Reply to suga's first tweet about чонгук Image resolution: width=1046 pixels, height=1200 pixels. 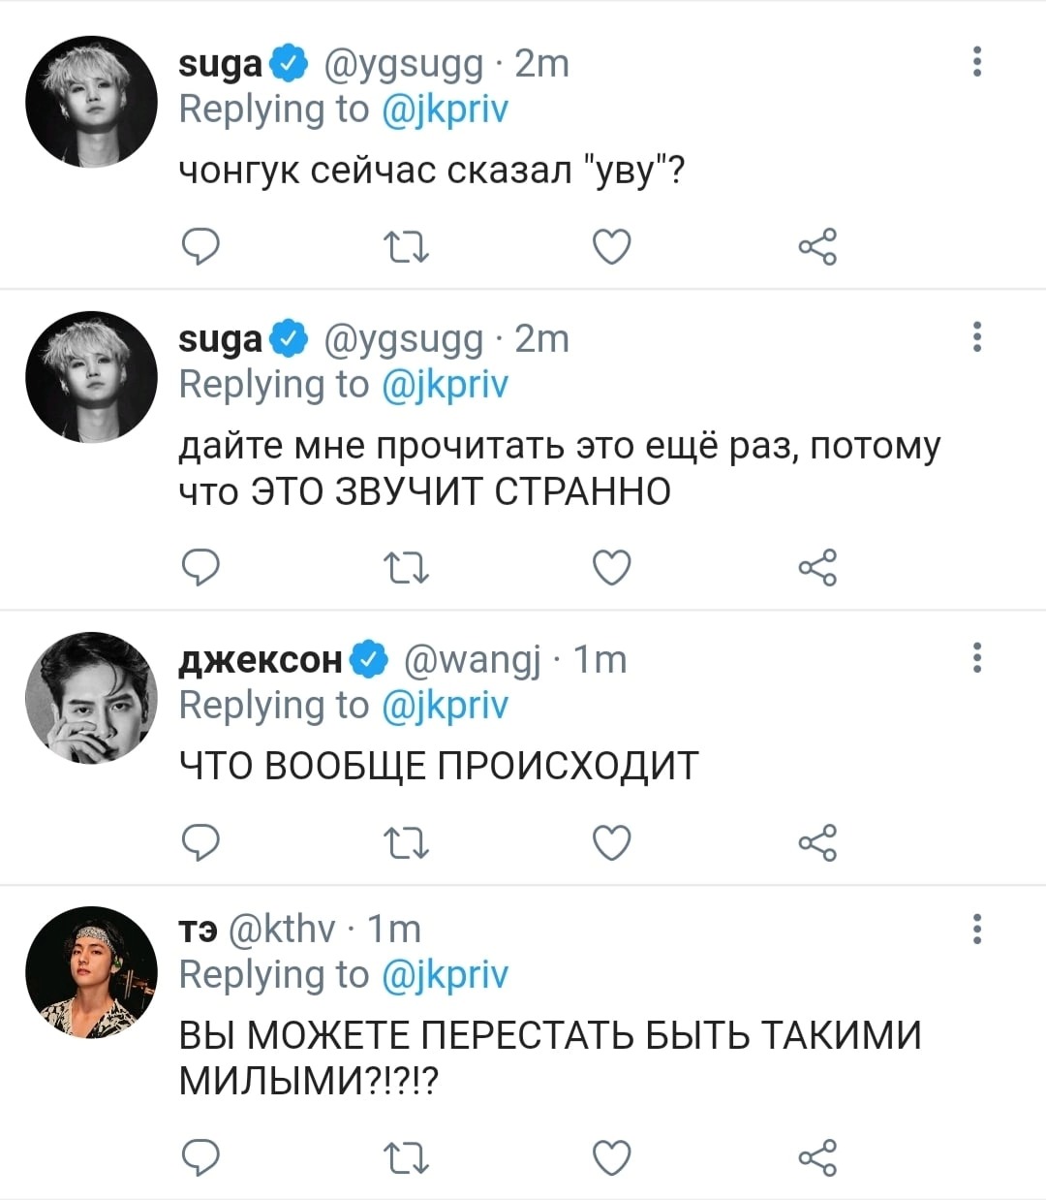(201, 247)
